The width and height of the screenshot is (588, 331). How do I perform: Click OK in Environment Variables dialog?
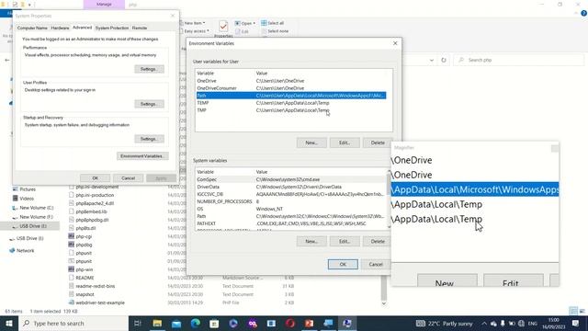(343, 264)
